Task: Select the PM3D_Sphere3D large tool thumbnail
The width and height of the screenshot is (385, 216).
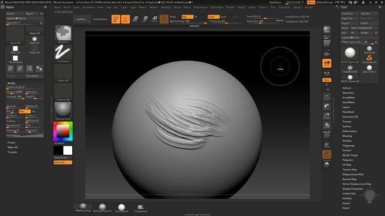Action: point(350,55)
